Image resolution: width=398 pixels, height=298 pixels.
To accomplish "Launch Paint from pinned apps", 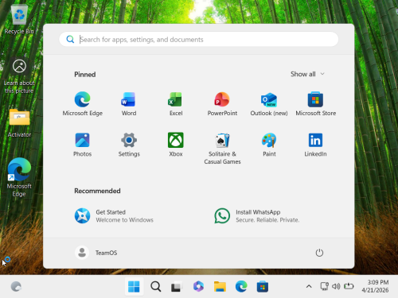I will pos(269,145).
